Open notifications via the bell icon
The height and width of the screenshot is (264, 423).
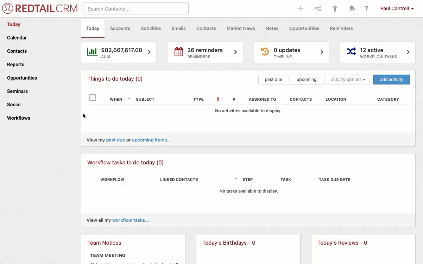point(352,8)
